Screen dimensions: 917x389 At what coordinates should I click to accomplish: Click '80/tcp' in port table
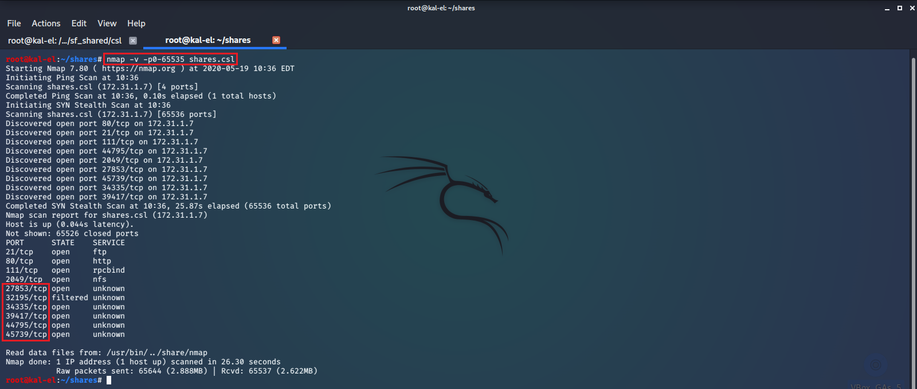point(19,261)
